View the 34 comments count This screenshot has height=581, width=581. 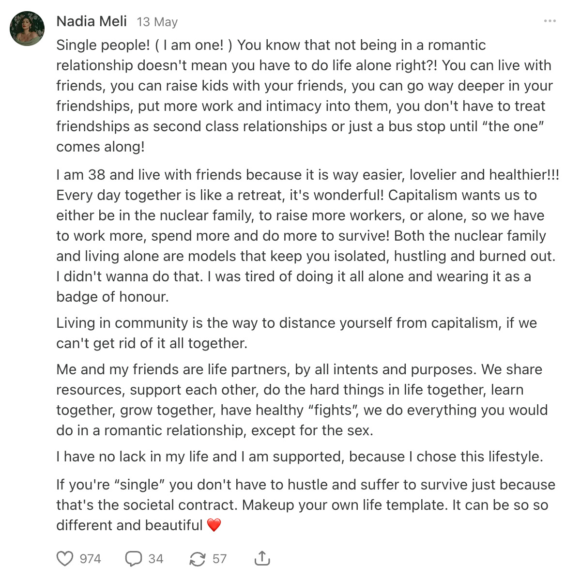point(156,559)
